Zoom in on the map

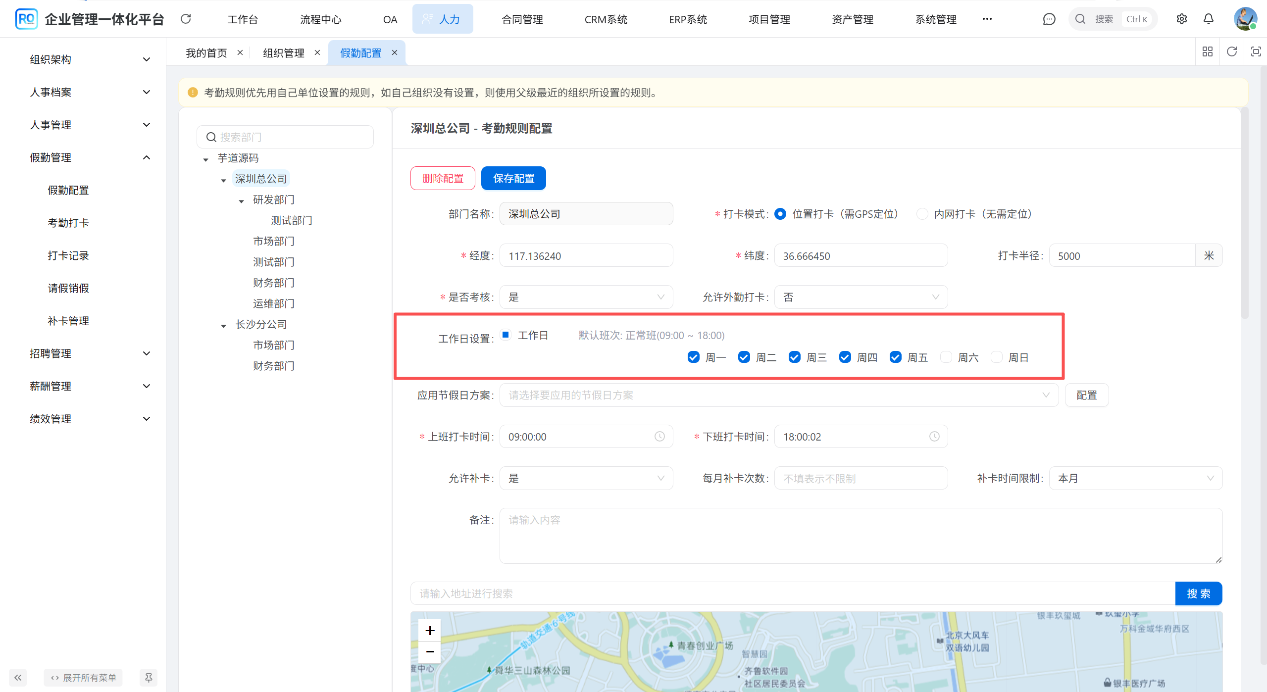tap(429, 631)
